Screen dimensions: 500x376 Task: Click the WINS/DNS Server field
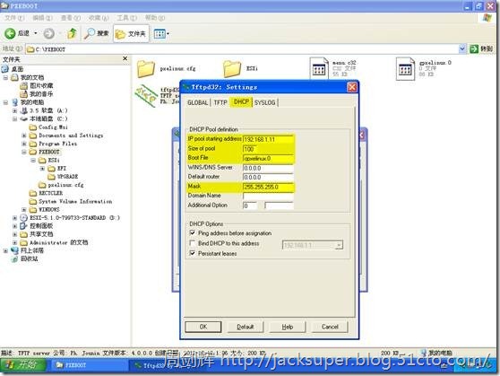(x=268, y=168)
